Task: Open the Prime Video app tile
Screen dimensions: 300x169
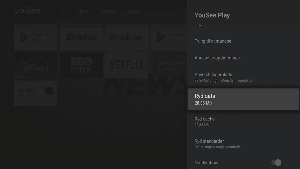Action: tap(170, 65)
